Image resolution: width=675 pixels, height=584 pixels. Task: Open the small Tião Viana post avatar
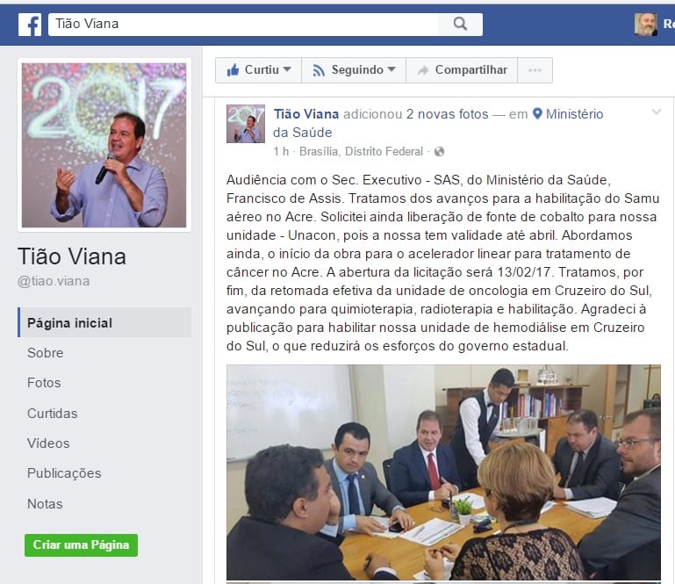tap(246, 124)
